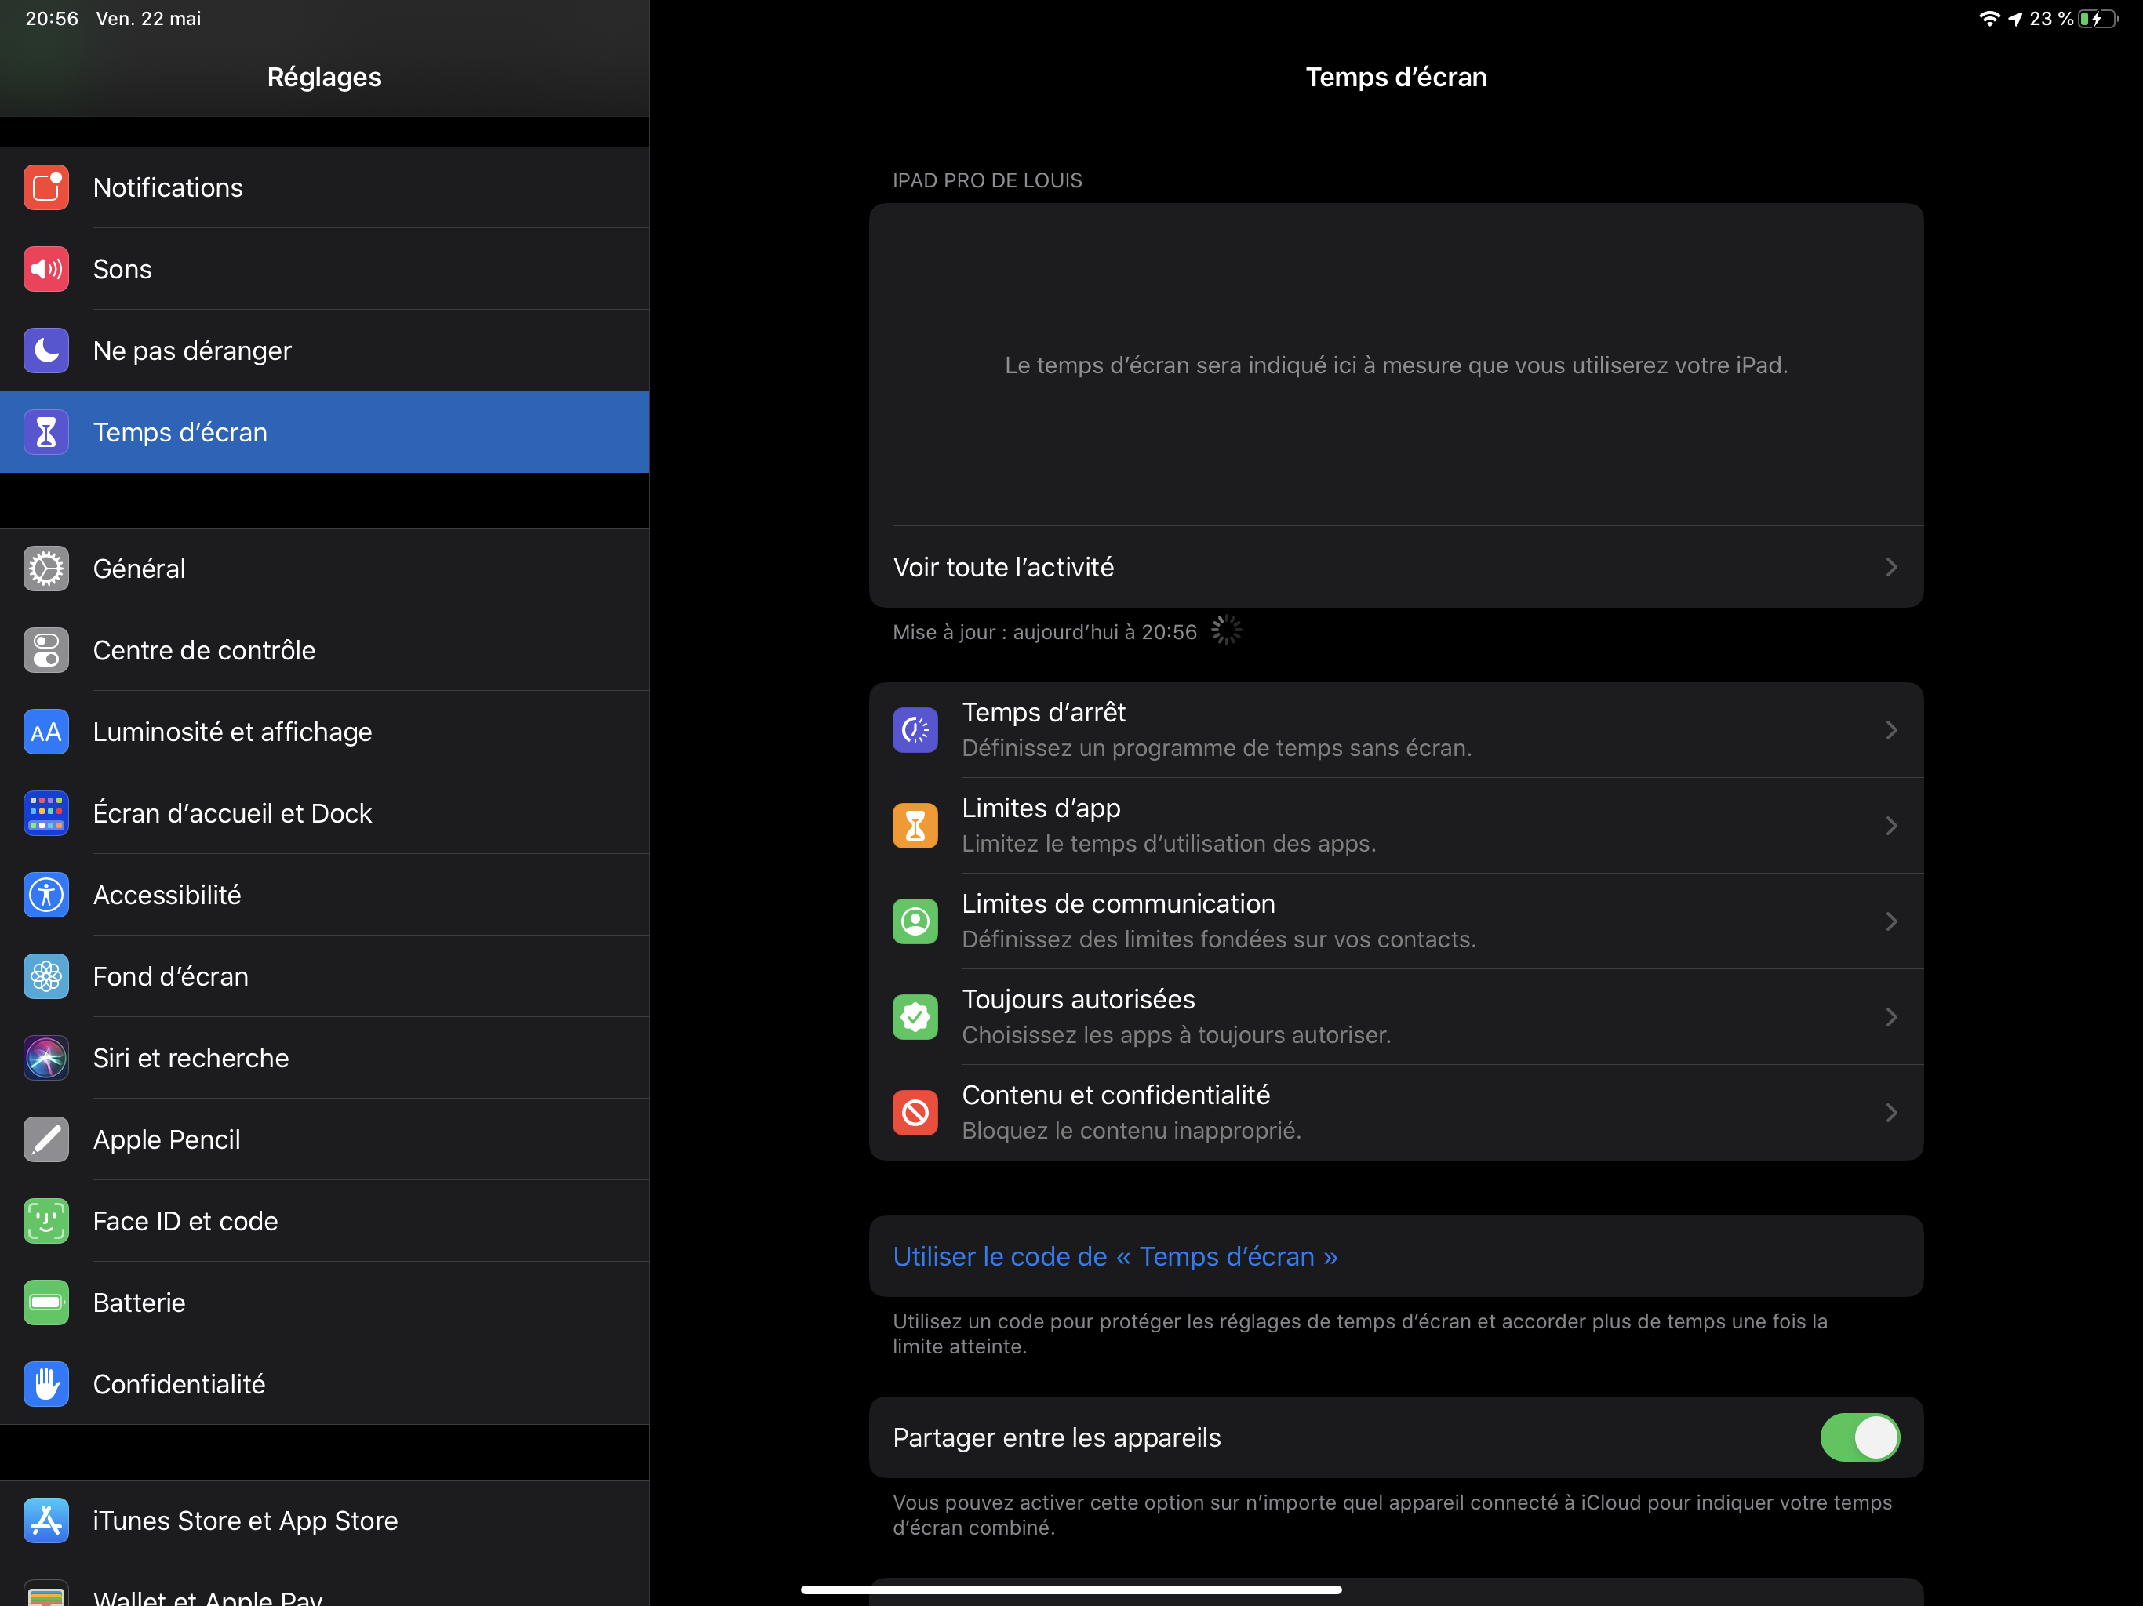Tap the Notifications red icon
Image resolution: width=2143 pixels, height=1606 pixels.
click(x=45, y=188)
